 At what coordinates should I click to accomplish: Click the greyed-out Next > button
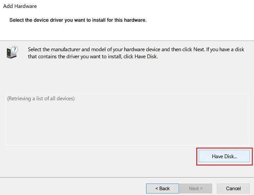(x=196, y=188)
